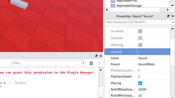Close the Output panel

pyautogui.click(x=101, y=56)
